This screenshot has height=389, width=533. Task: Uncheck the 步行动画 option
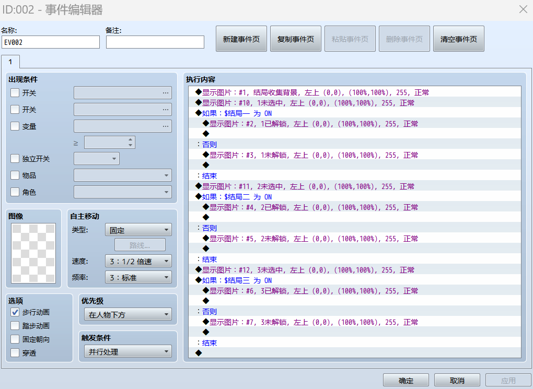click(x=15, y=312)
